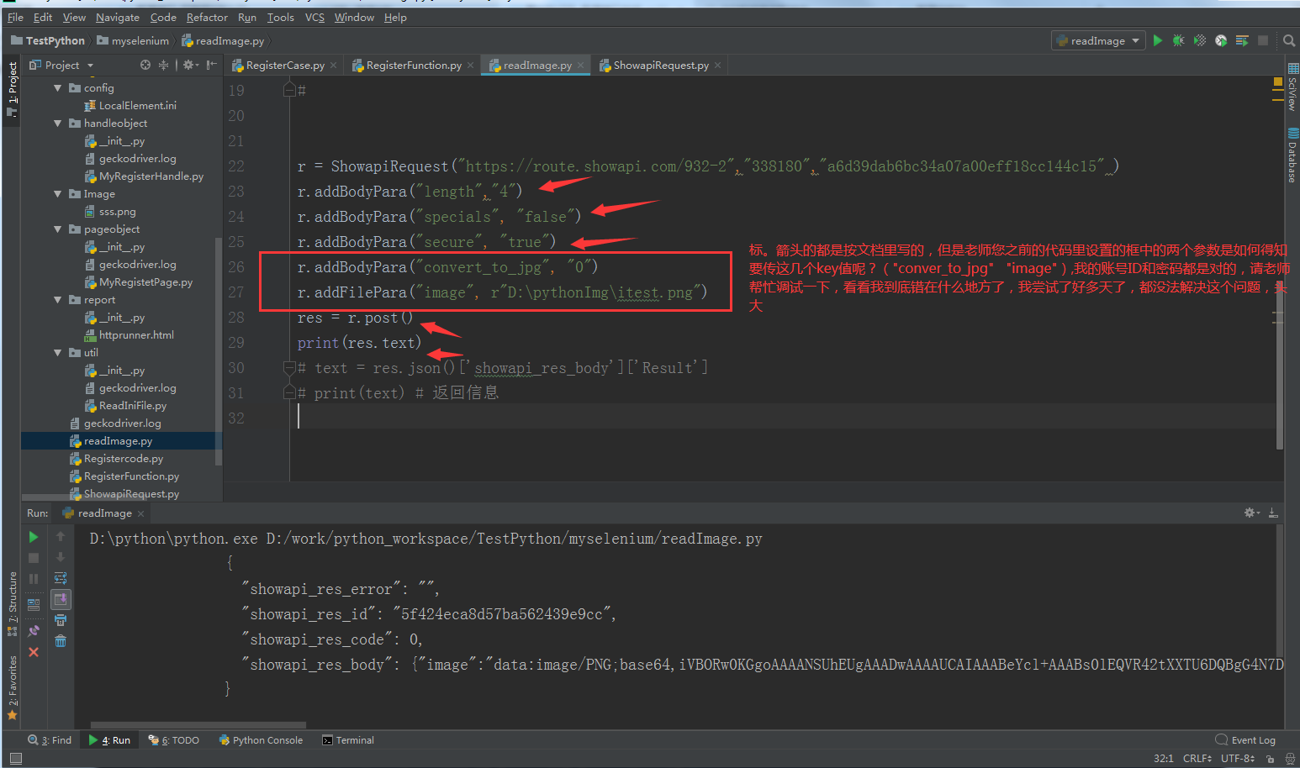Viewport: 1300px width, 768px height.
Task: Toggle Pause Output in the Run panel
Action: coord(34,579)
